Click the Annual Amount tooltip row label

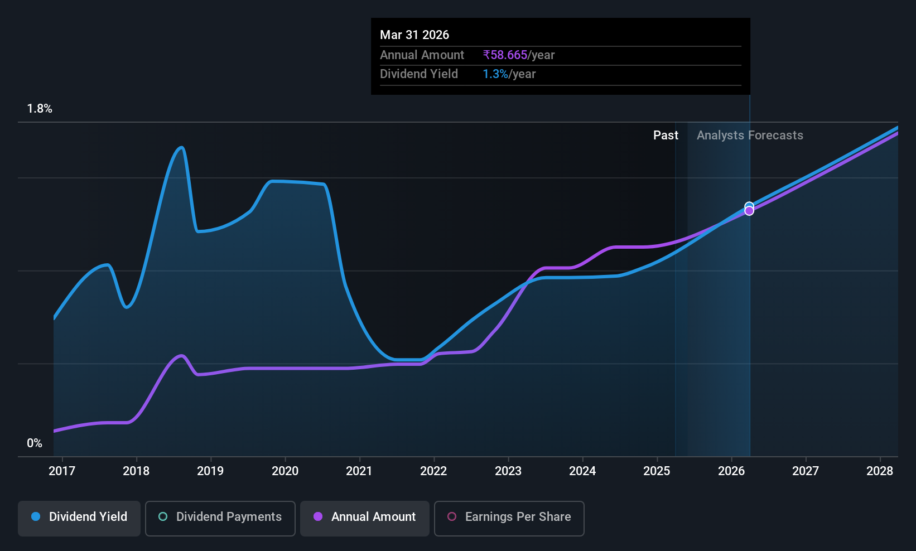[x=422, y=55]
